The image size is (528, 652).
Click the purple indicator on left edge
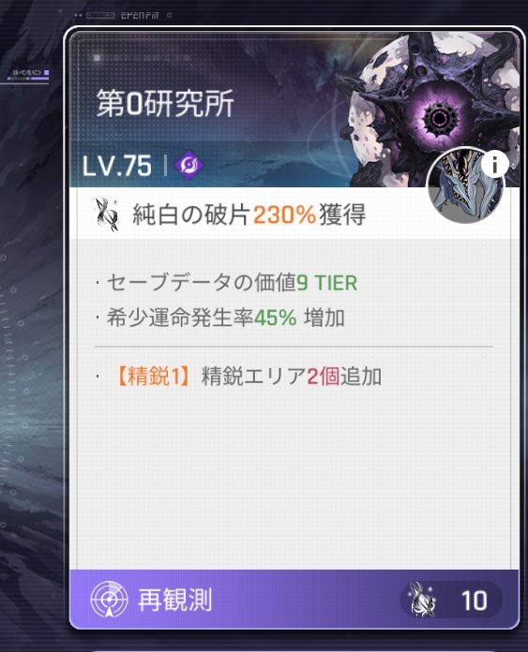pyautogui.click(x=46, y=73)
